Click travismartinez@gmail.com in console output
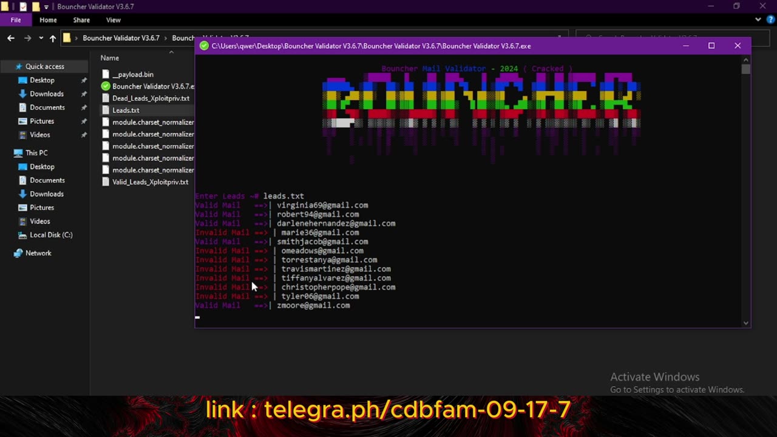 tap(336, 269)
